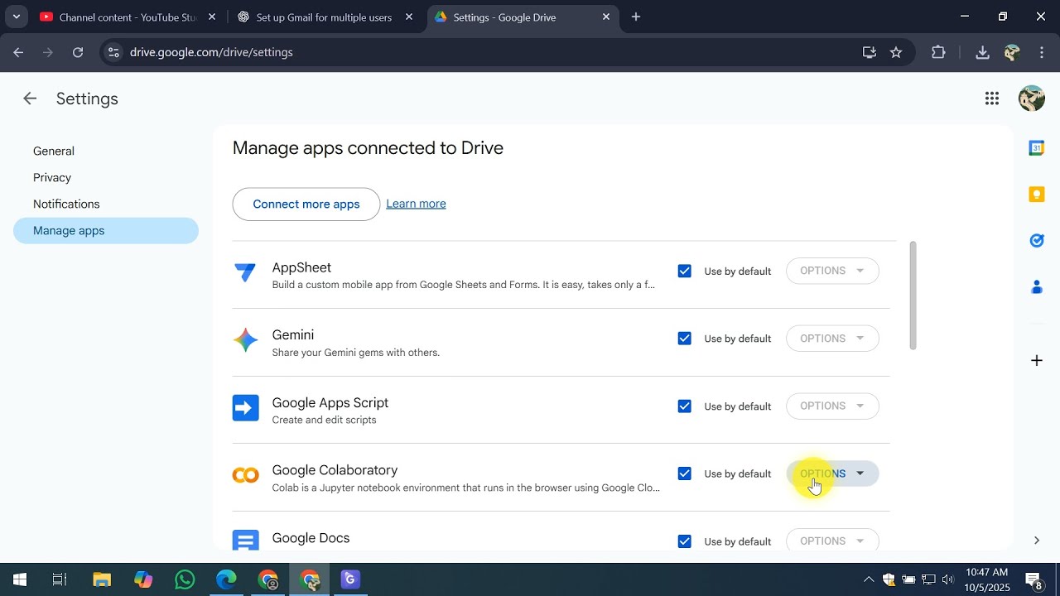Click the taskbar clock
This screenshot has height=596, width=1060.
click(987, 579)
